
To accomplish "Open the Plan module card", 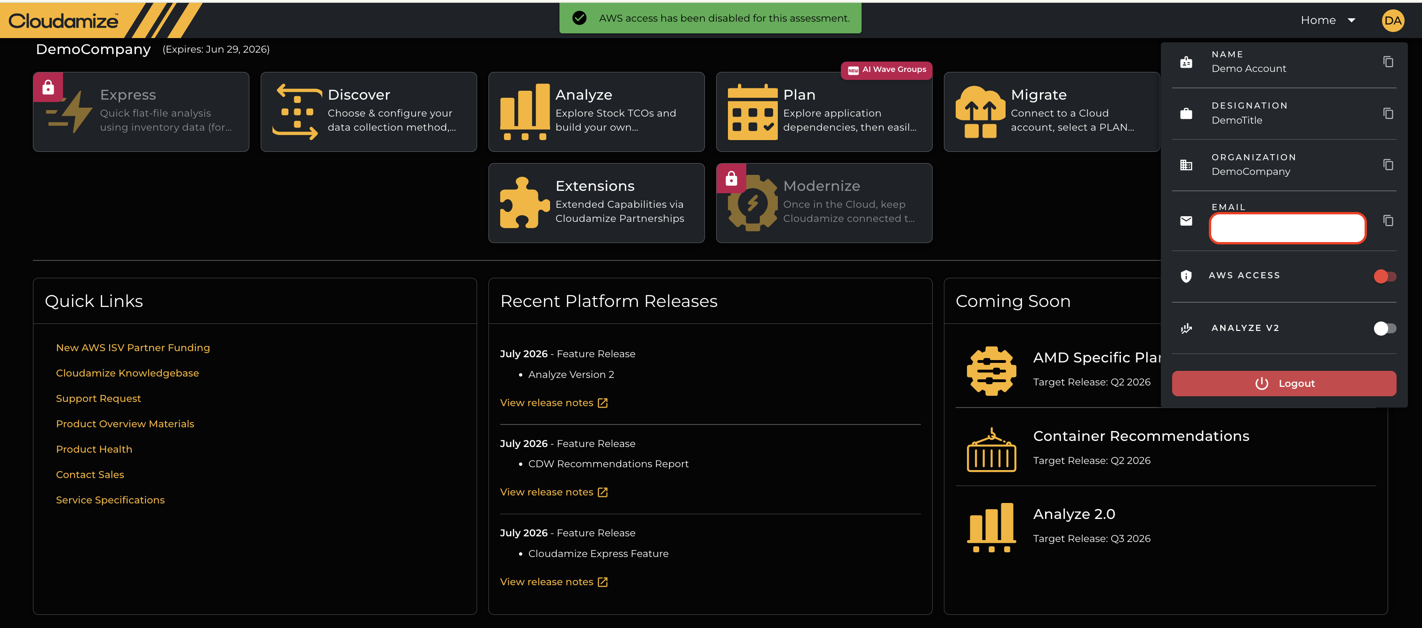I will [x=823, y=111].
